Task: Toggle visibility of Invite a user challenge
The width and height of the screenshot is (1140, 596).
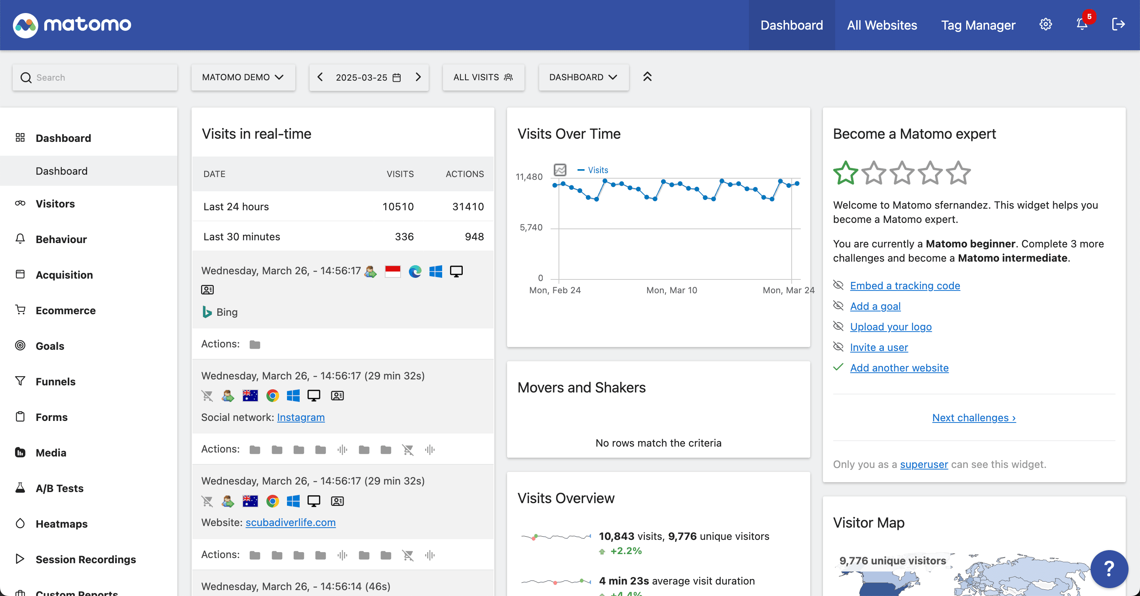Action: click(x=838, y=346)
